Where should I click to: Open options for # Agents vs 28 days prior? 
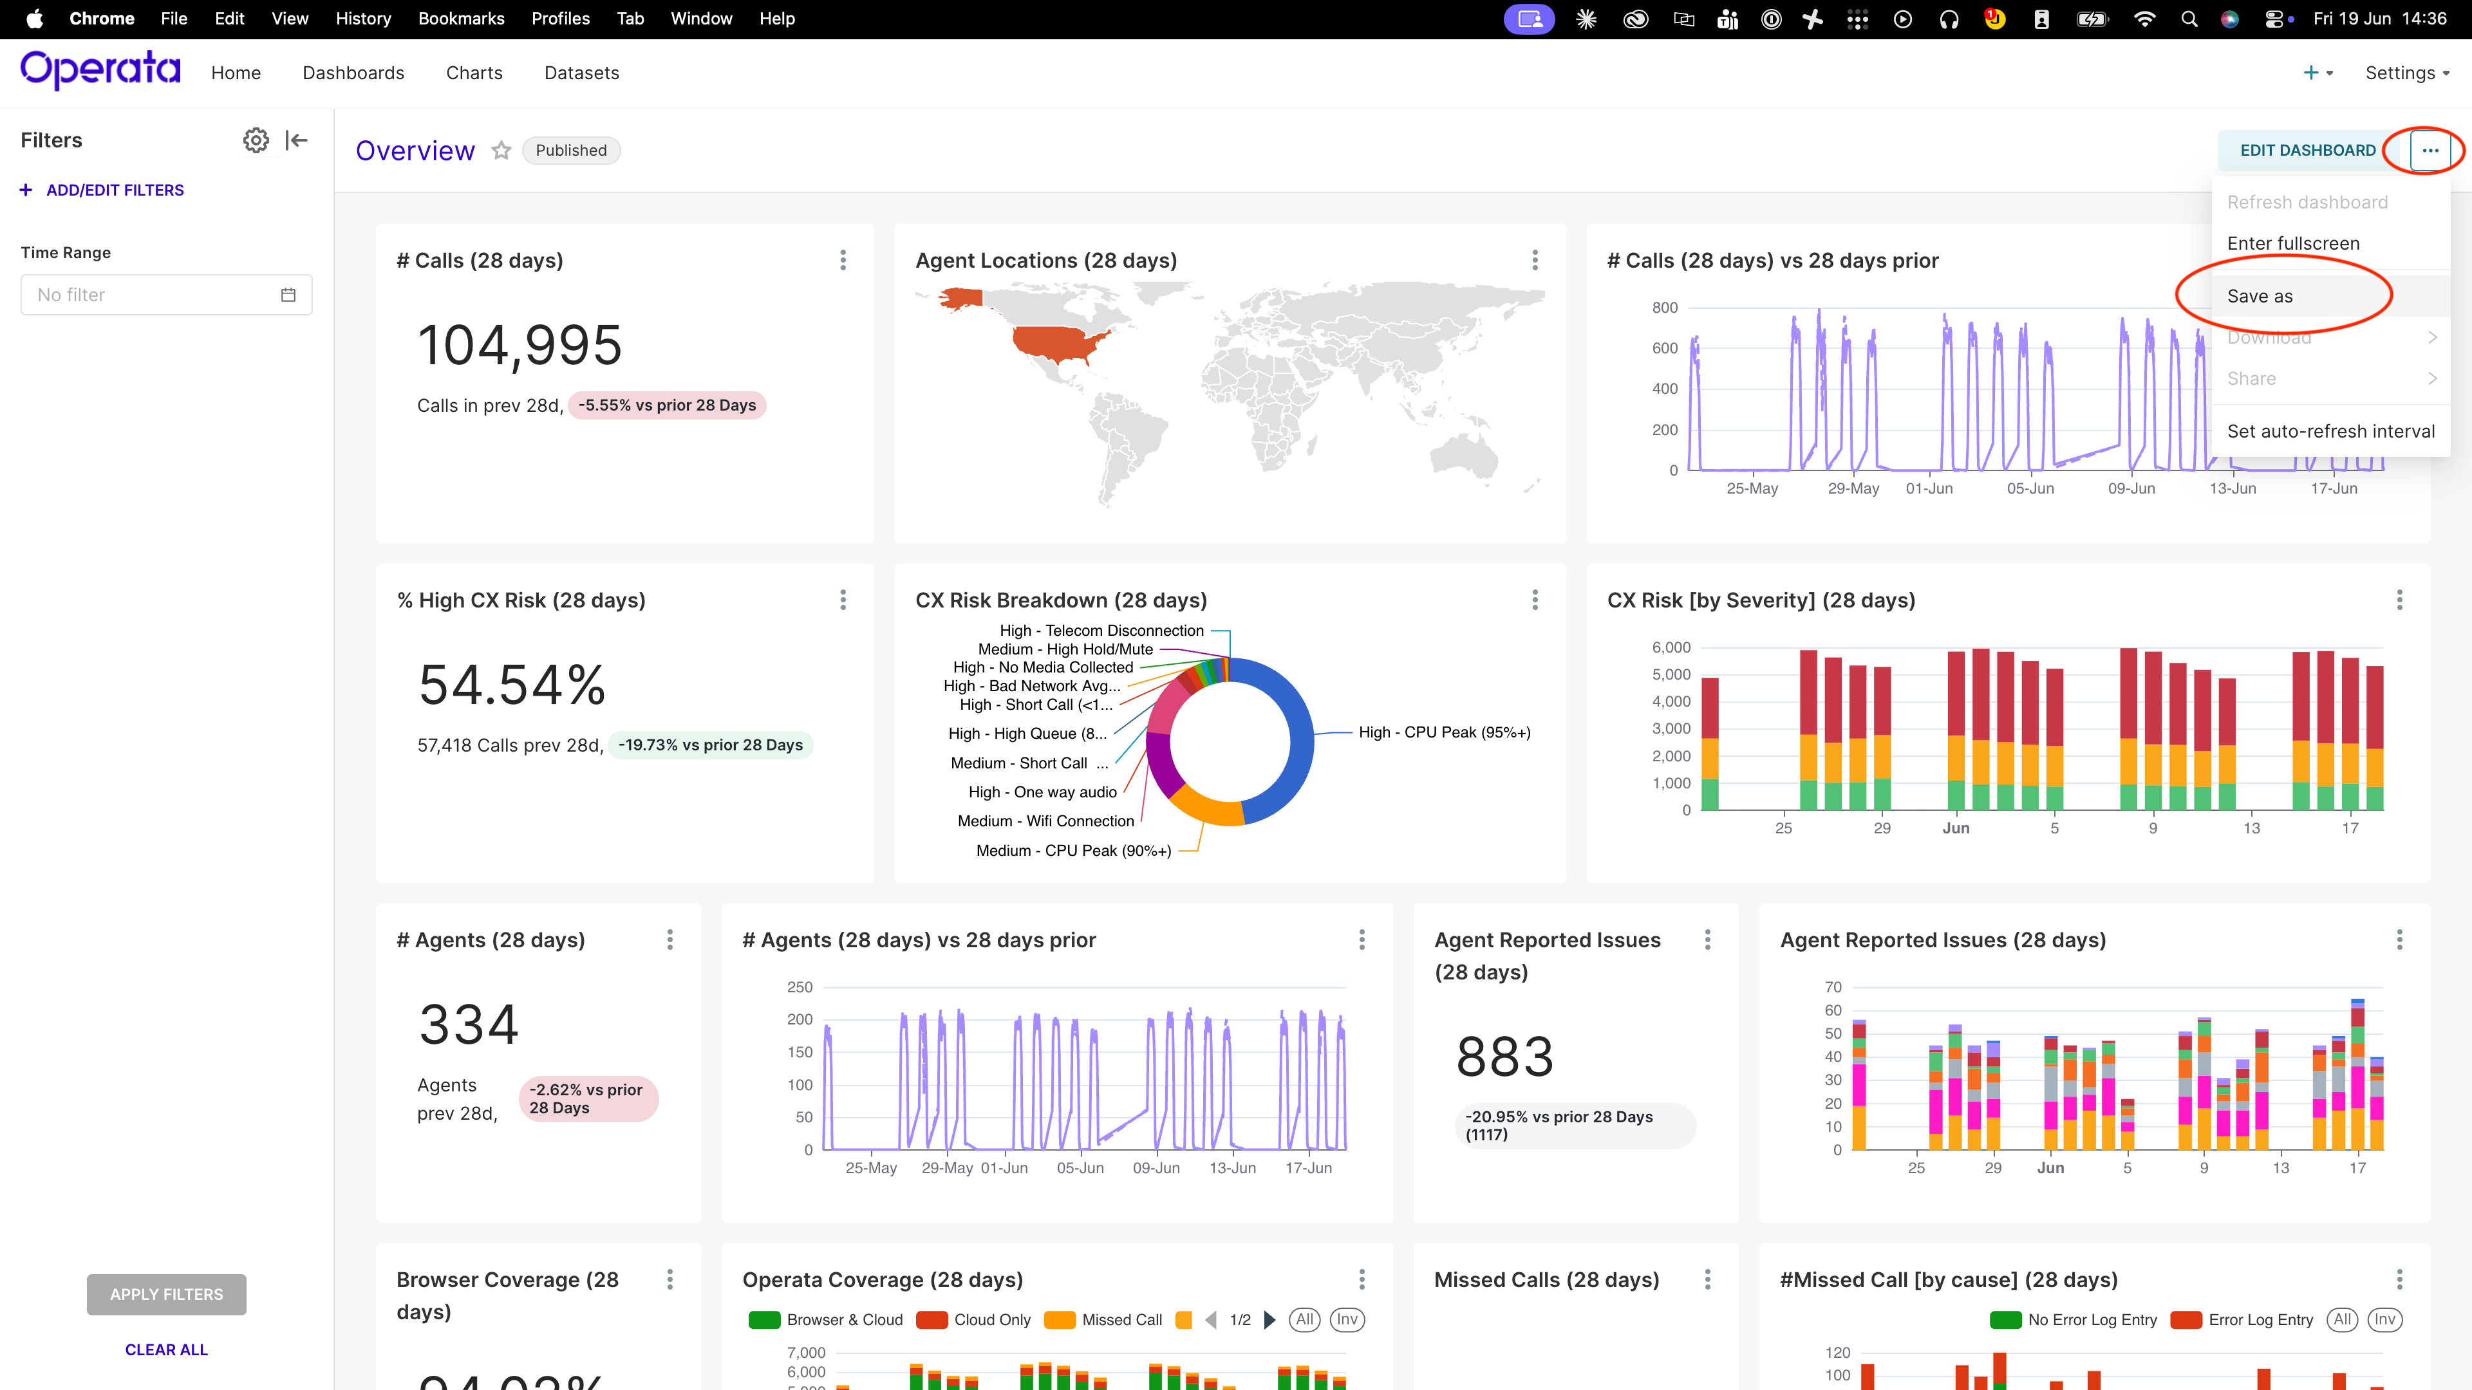(1362, 939)
